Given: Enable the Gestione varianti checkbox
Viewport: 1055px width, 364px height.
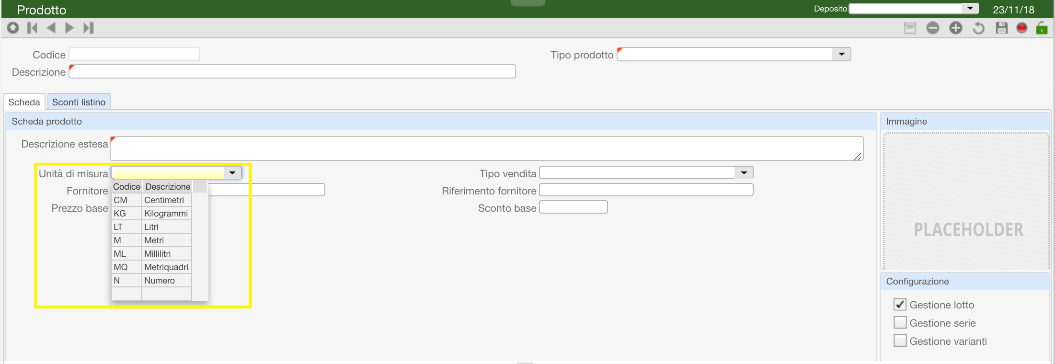Looking at the screenshot, I should point(900,341).
